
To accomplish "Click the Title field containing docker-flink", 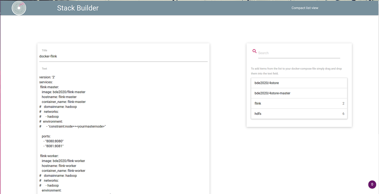I will point(123,56).
